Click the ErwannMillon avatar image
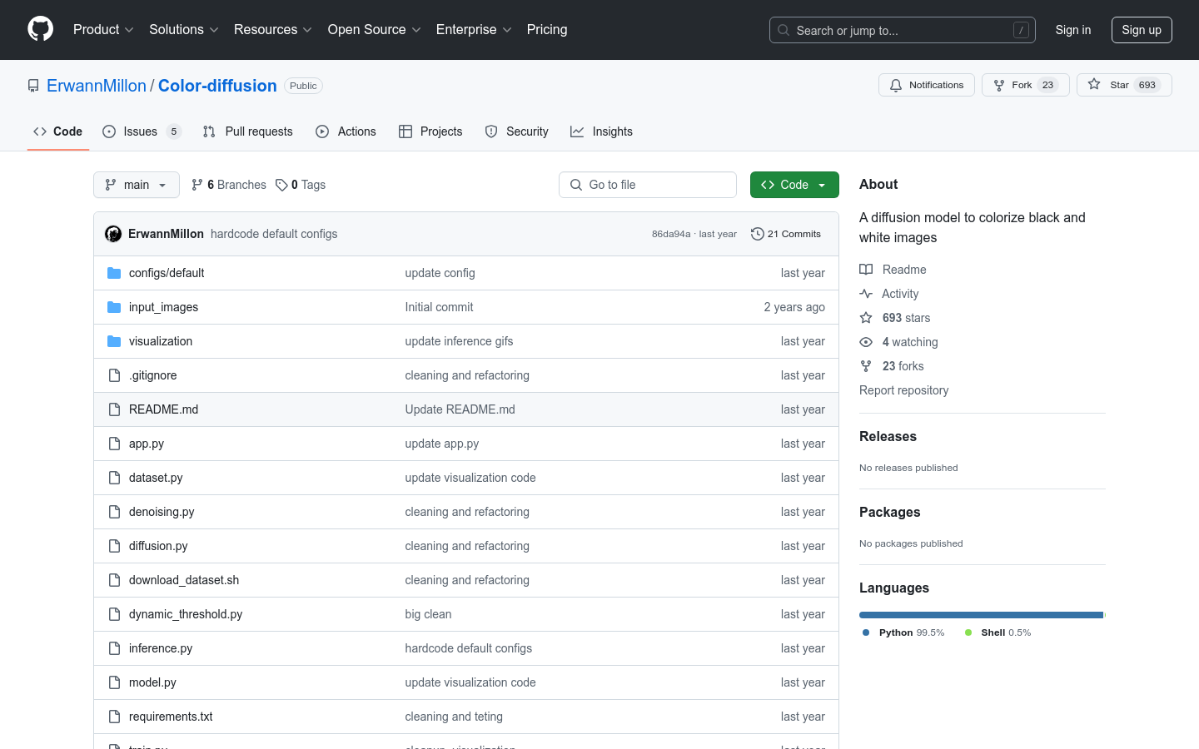The image size is (1199, 749). click(x=113, y=234)
